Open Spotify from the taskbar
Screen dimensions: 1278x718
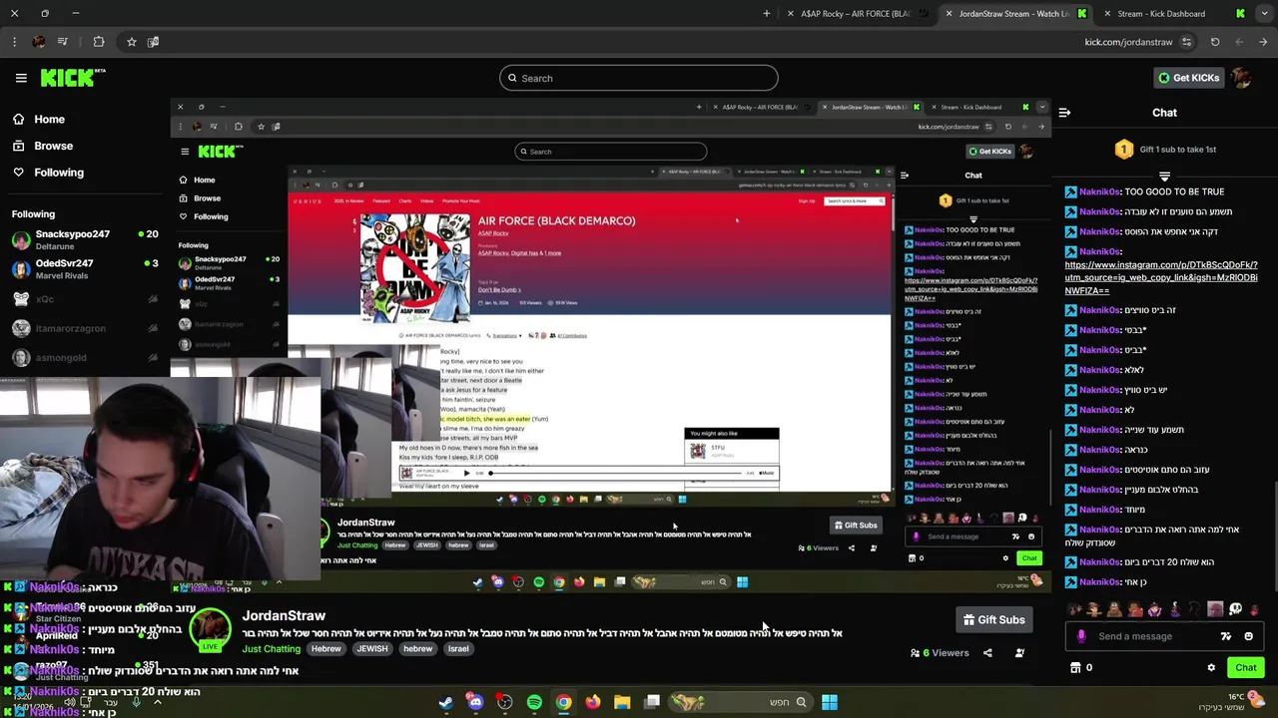[x=534, y=702]
